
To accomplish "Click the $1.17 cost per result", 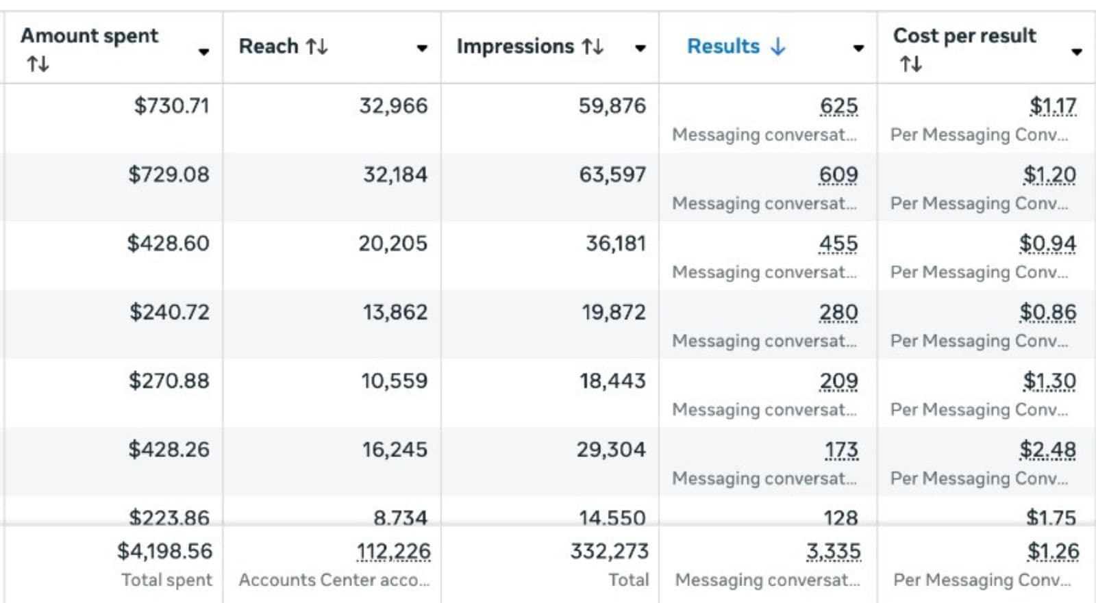I will 1053,106.
